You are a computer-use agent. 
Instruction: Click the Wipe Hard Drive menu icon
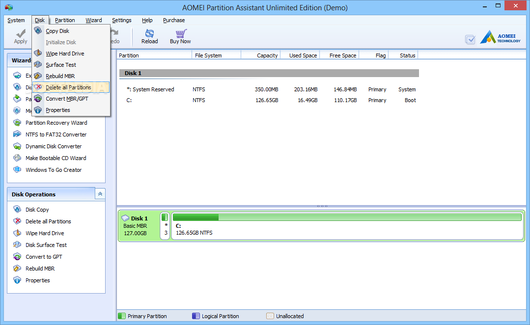(x=38, y=54)
